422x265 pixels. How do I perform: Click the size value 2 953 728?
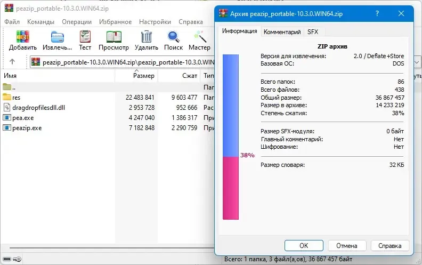142,108
